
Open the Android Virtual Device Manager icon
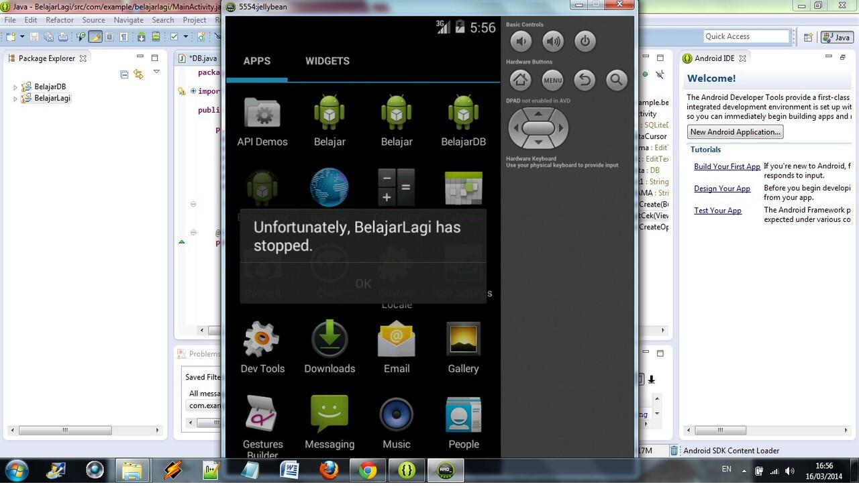pyautogui.click(x=156, y=37)
